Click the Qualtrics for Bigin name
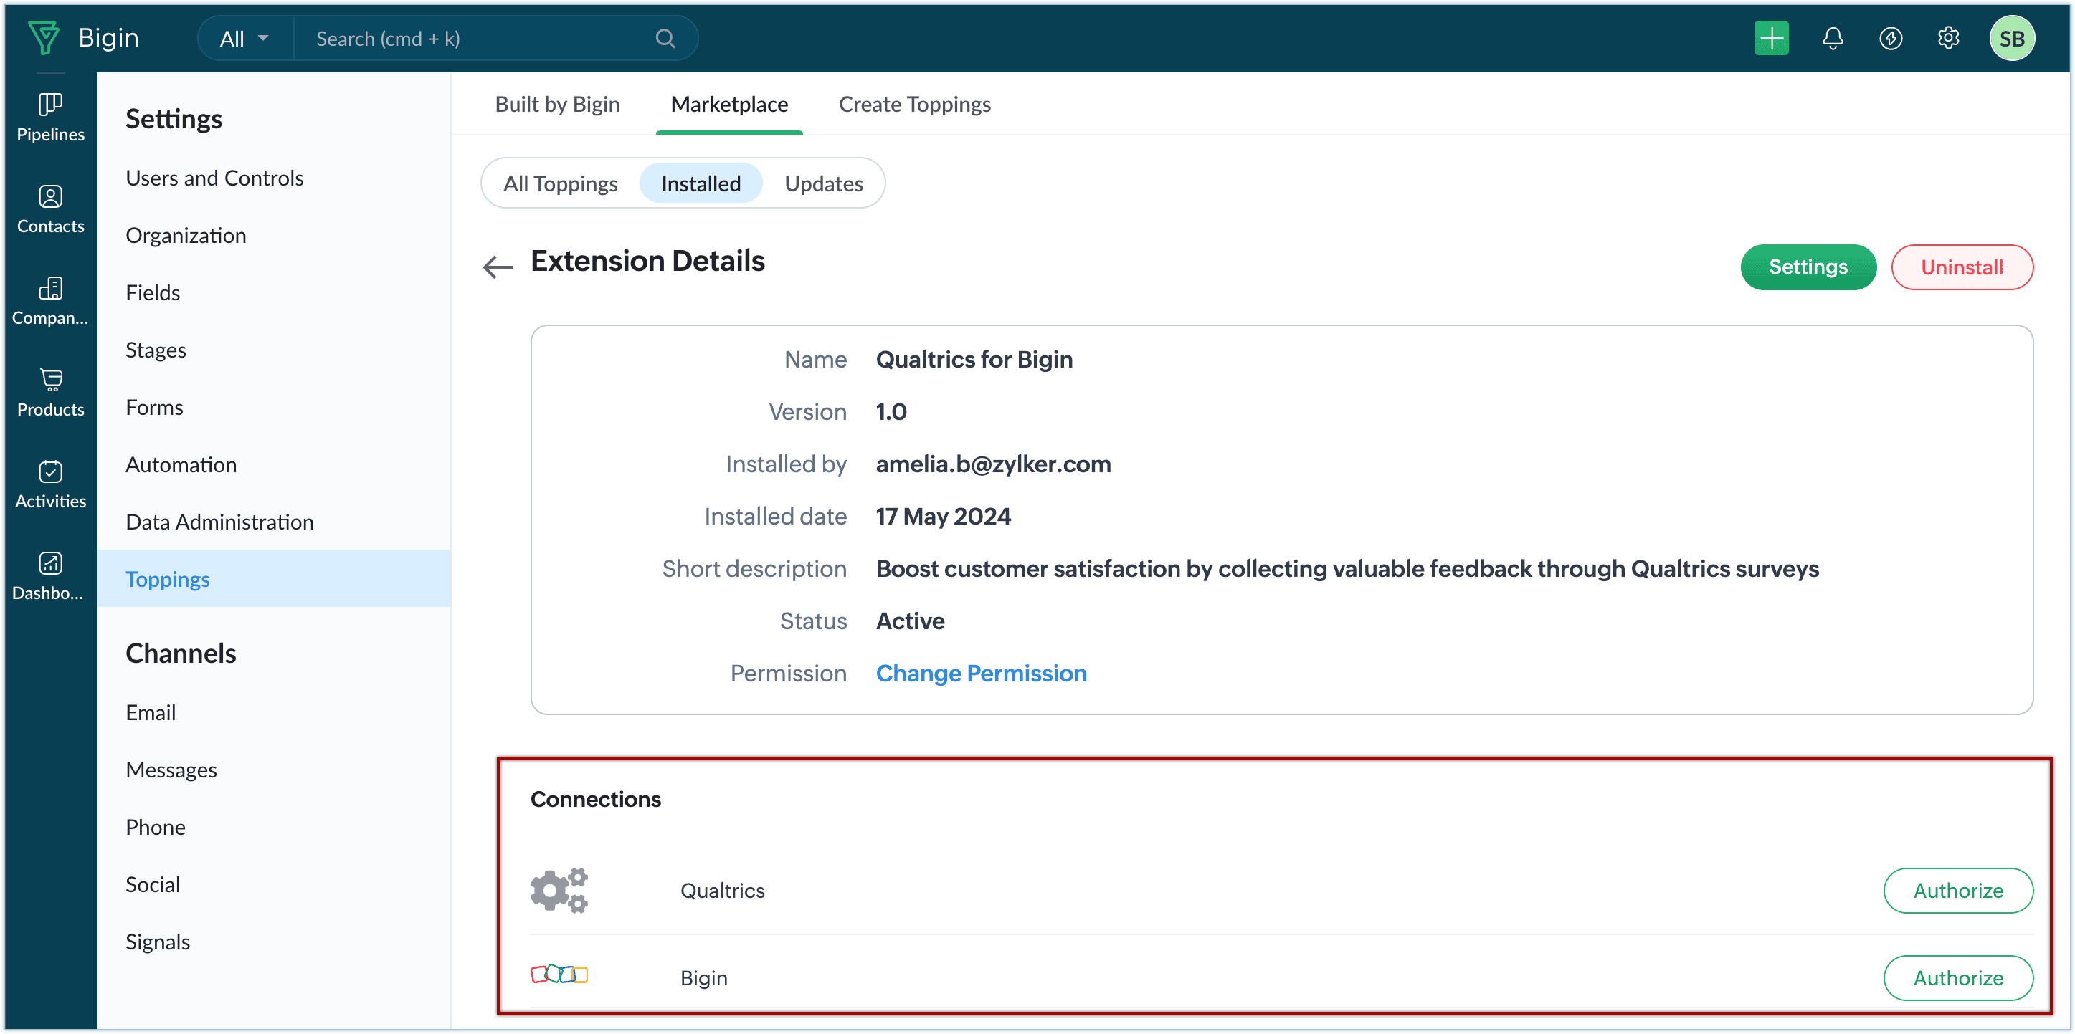The image size is (2075, 1034). pos(974,359)
